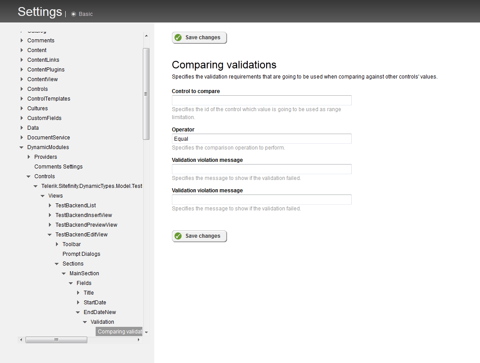Screen dimensions: 480x363
Task: Collapse the TestBackendEditView node
Action: click(50, 235)
